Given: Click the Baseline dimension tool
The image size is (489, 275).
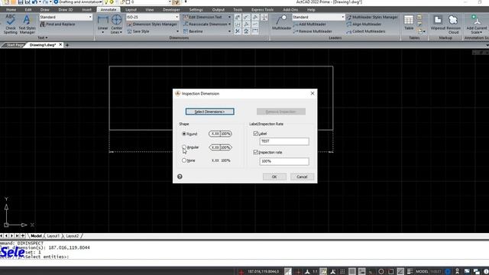Looking at the screenshot, I should 193,31.
